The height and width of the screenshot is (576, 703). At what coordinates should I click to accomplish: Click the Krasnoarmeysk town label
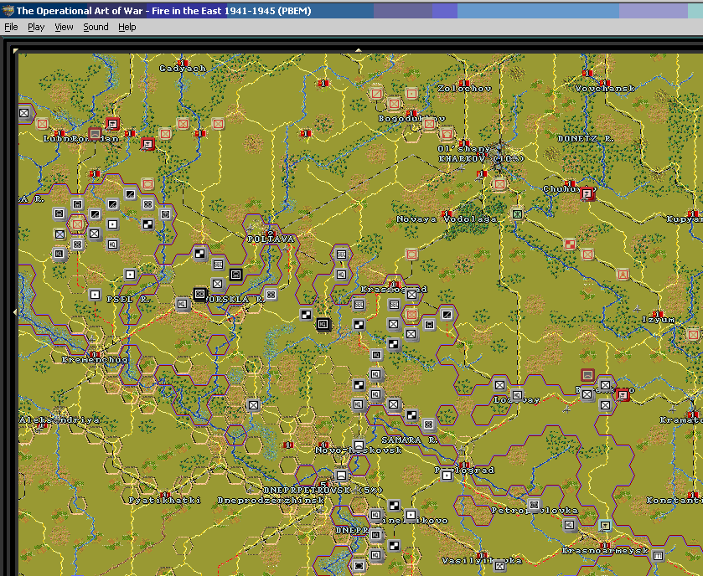tap(605, 551)
